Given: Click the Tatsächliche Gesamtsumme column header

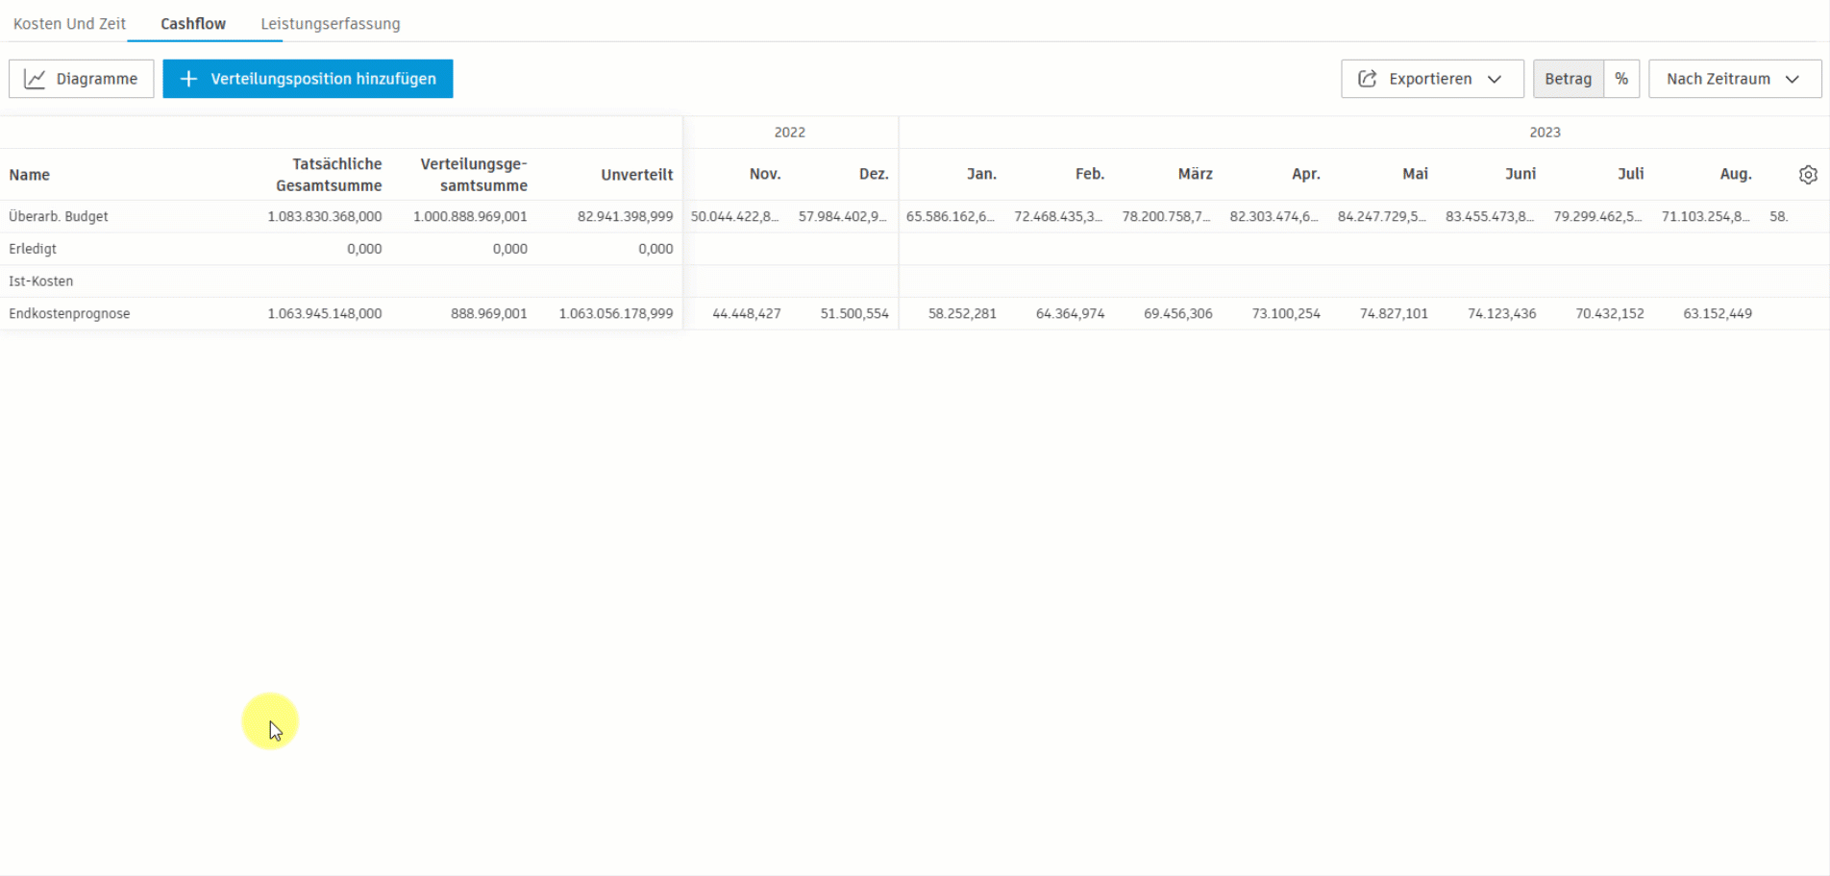Looking at the screenshot, I should pos(329,175).
